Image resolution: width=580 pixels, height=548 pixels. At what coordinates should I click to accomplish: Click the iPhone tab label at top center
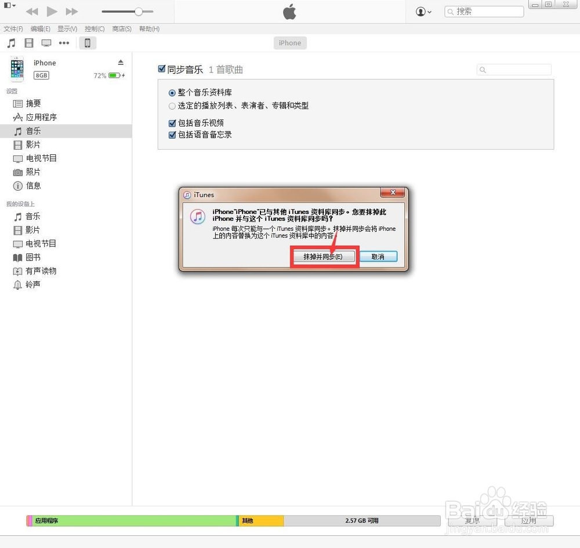290,43
